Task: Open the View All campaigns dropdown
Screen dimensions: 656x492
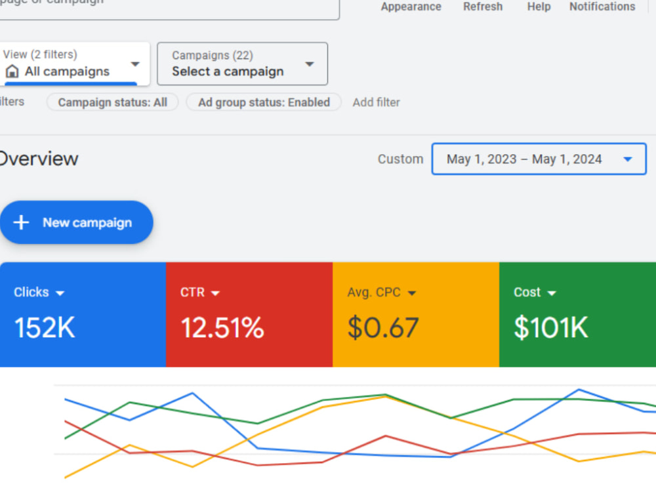Action: tap(75, 64)
